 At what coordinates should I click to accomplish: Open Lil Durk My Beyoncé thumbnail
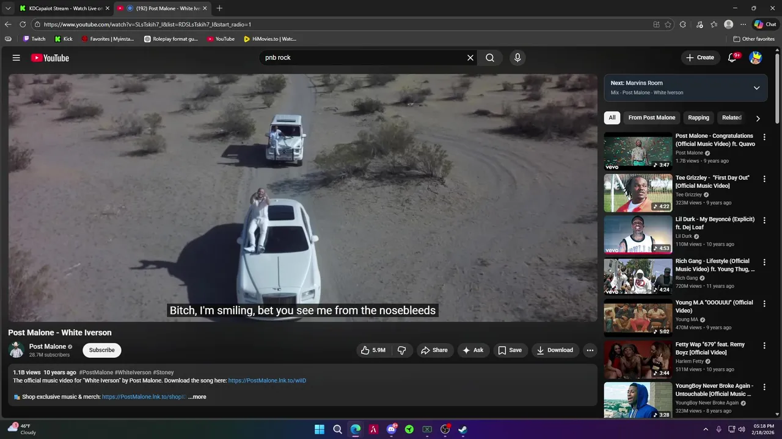coord(638,235)
